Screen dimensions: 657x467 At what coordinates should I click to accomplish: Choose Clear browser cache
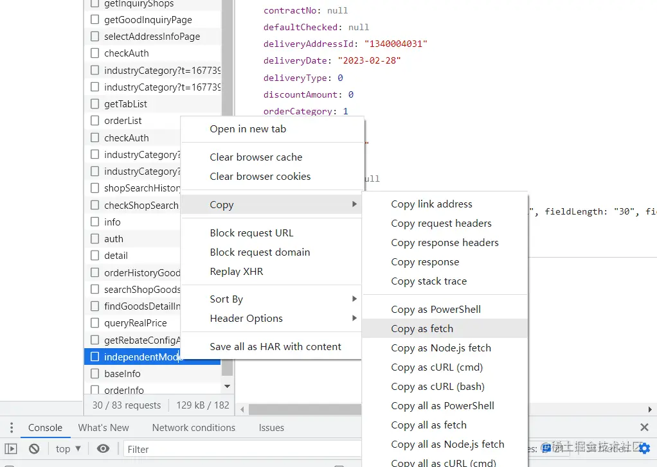273,157
